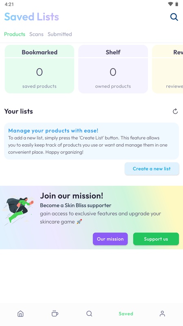Open the Bookmarked saved products card
The height and width of the screenshot is (326, 183).
(x=39, y=69)
